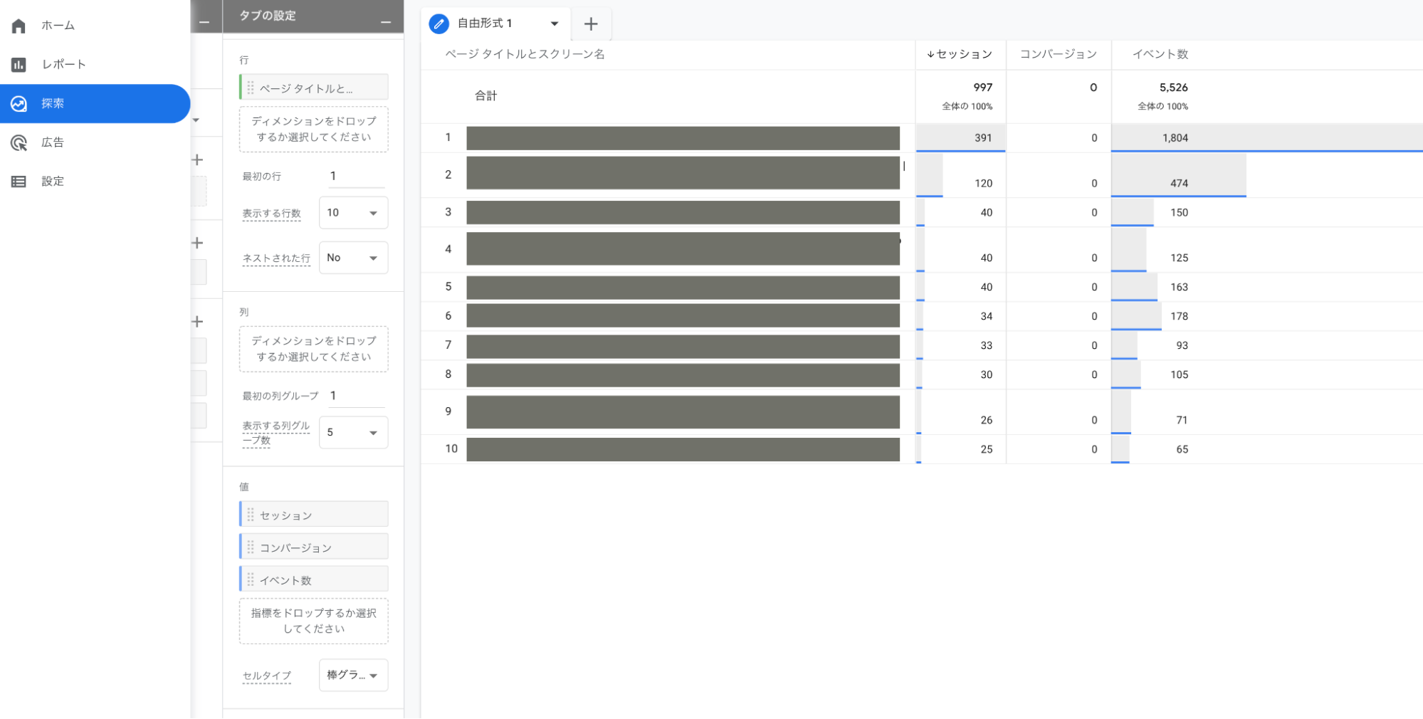Image resolution: width=1423 pixels, height=719 pixels.
Task: Grab the drag handle of イベント数 value chip
Action: pyautogui.click(x=251, y=580)
